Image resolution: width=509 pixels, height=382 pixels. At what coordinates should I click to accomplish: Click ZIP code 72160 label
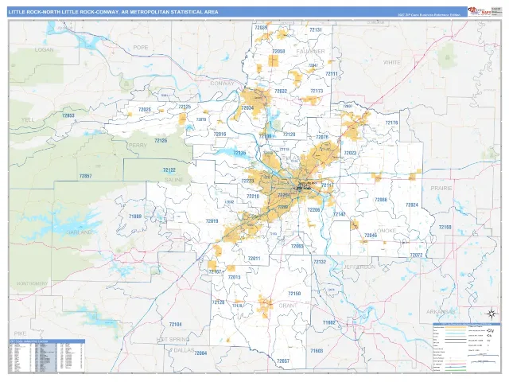click(445, 227)
